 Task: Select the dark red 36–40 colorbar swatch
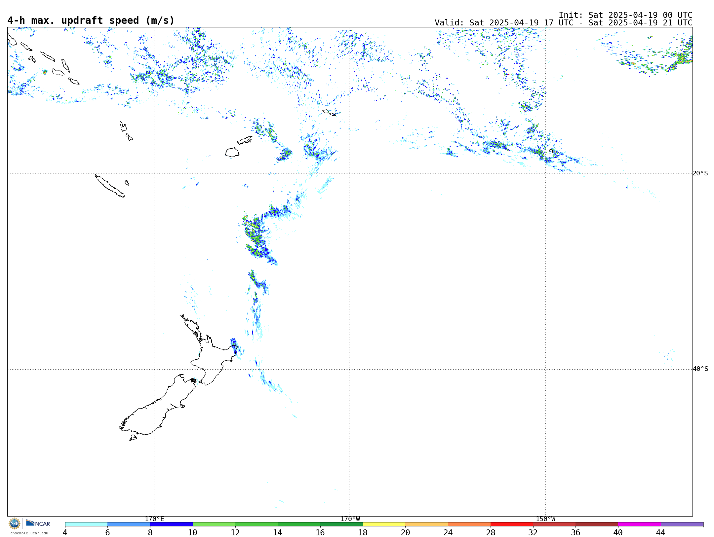coord(597,524)
